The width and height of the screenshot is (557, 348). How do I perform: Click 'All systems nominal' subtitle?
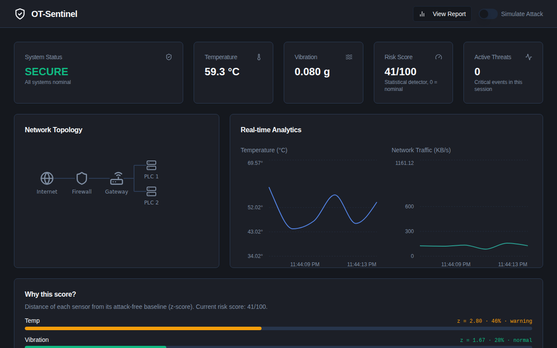coord(48,82)
